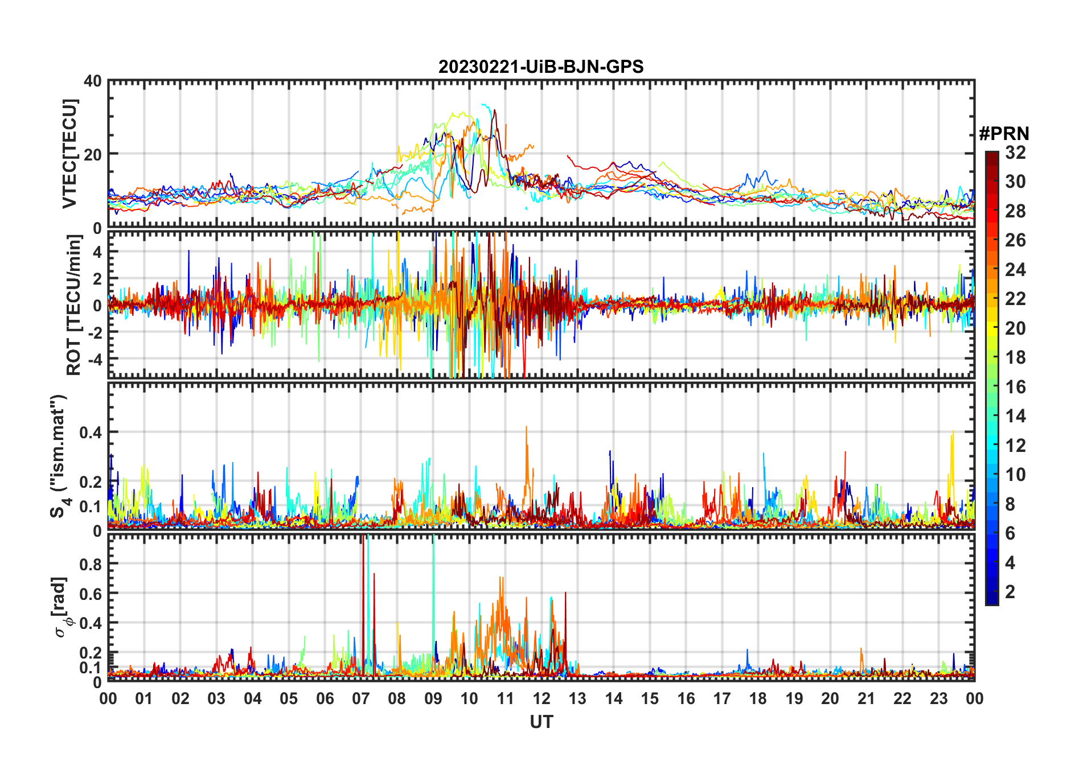Viewport: 1083px width, 757px height.
Task: Click x-axis tick label 03
Action: point(216,698)
